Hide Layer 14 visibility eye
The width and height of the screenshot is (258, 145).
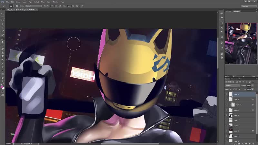coord(227,100)
